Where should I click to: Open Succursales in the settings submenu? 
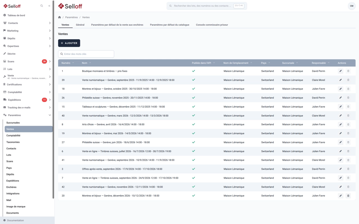[x=29, y=123]
